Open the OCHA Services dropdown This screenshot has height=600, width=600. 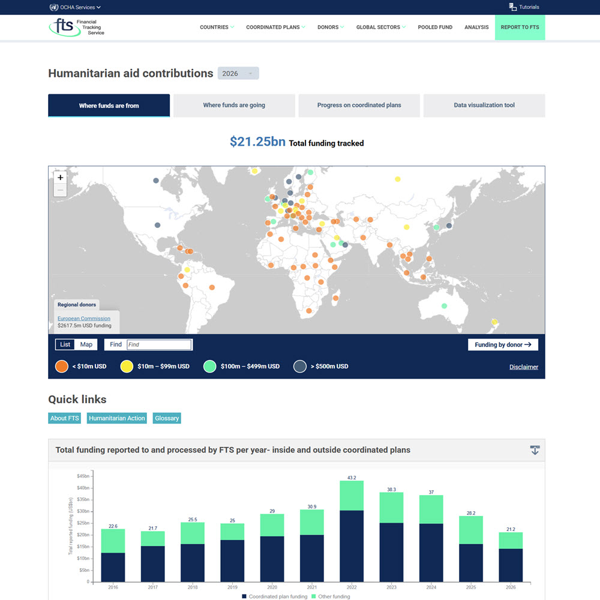pyautogui.click(x=80, y=7)
